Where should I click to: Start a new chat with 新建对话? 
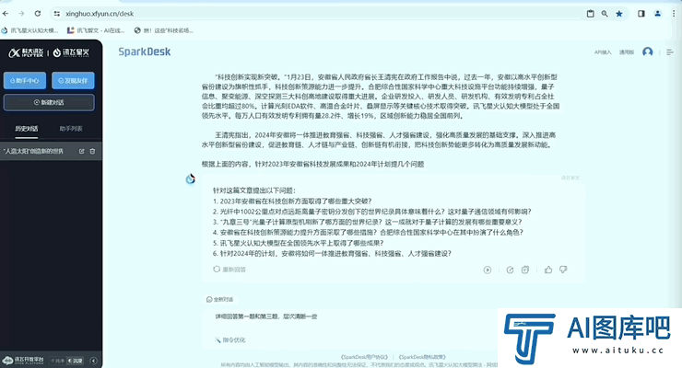click(49, 102)
